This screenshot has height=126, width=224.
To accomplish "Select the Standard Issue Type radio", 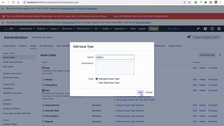I will [x=97, y=79].
